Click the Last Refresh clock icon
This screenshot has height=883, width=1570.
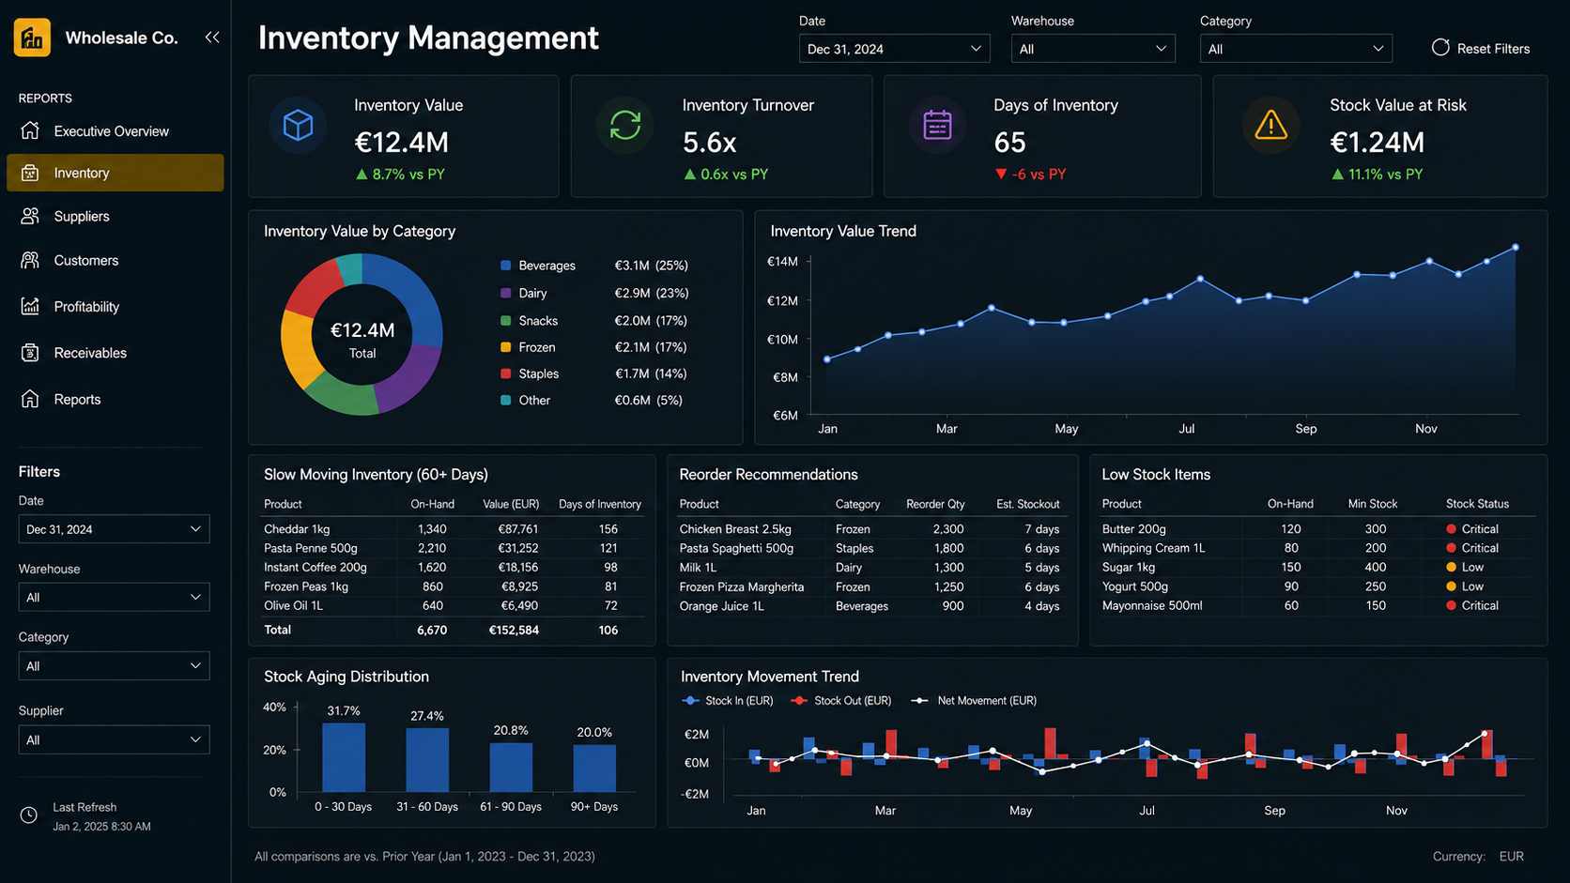click(x=29, y=815)
